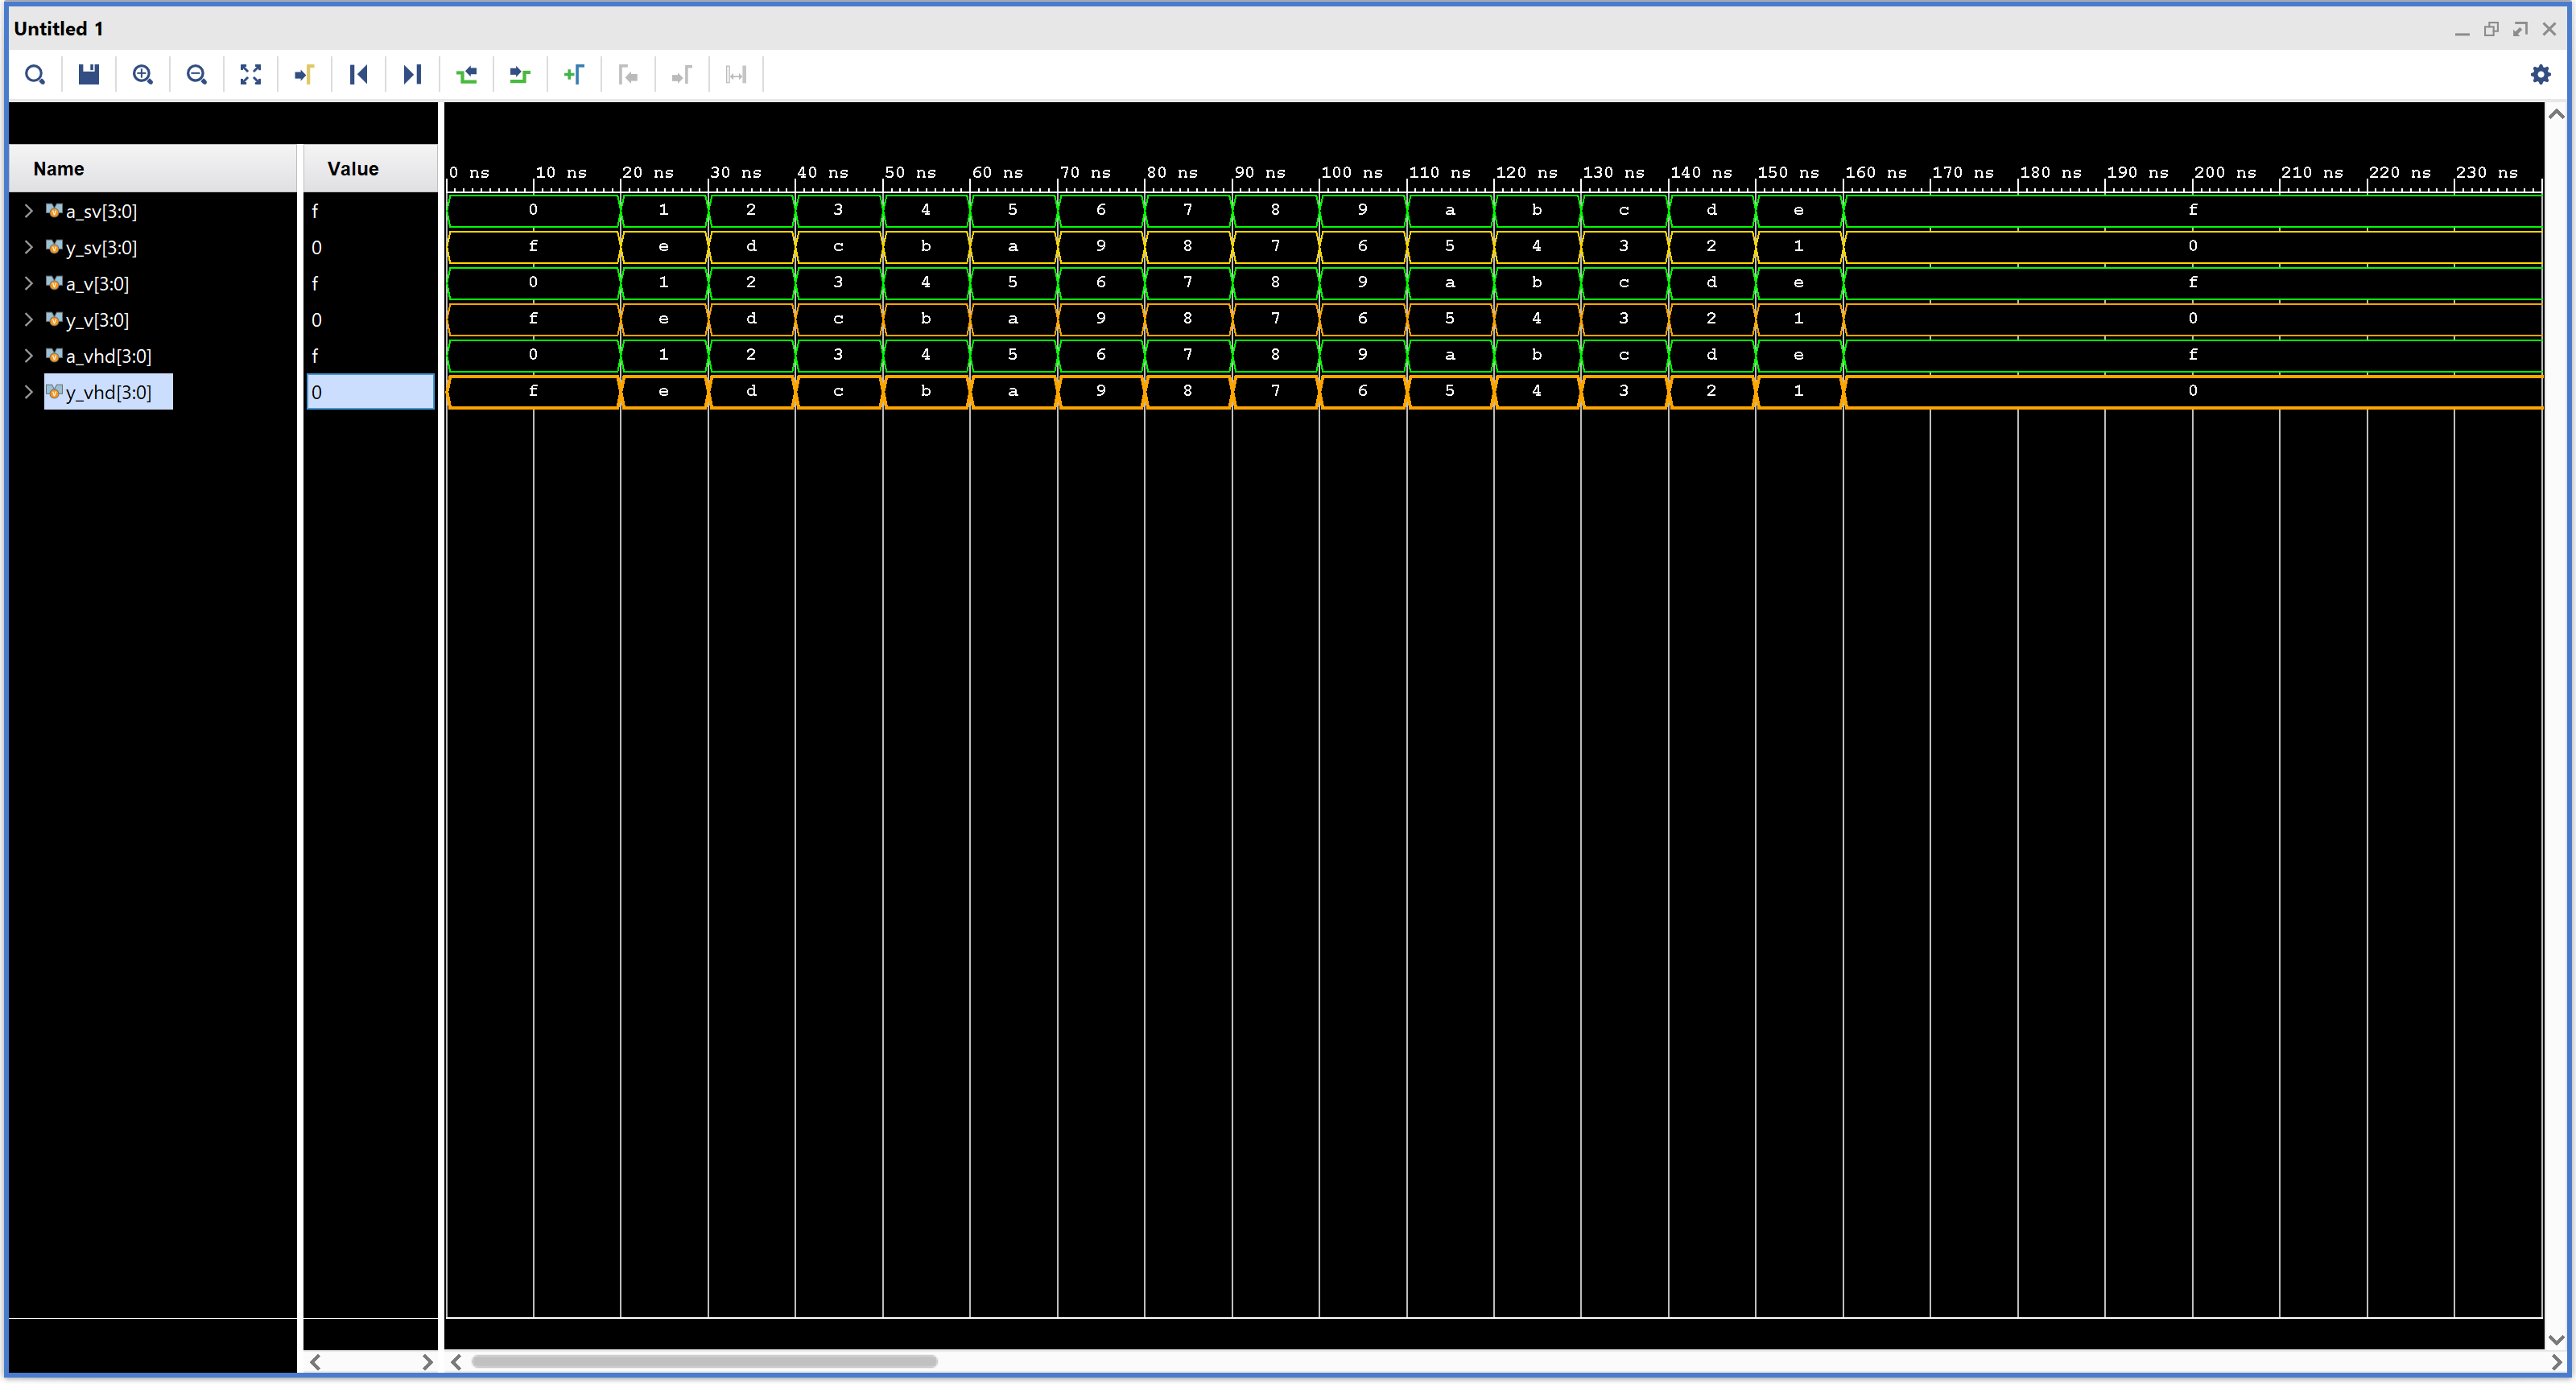Select the y_sv[3:0] signal
Screen dimensions: 2576x1384
101,248
